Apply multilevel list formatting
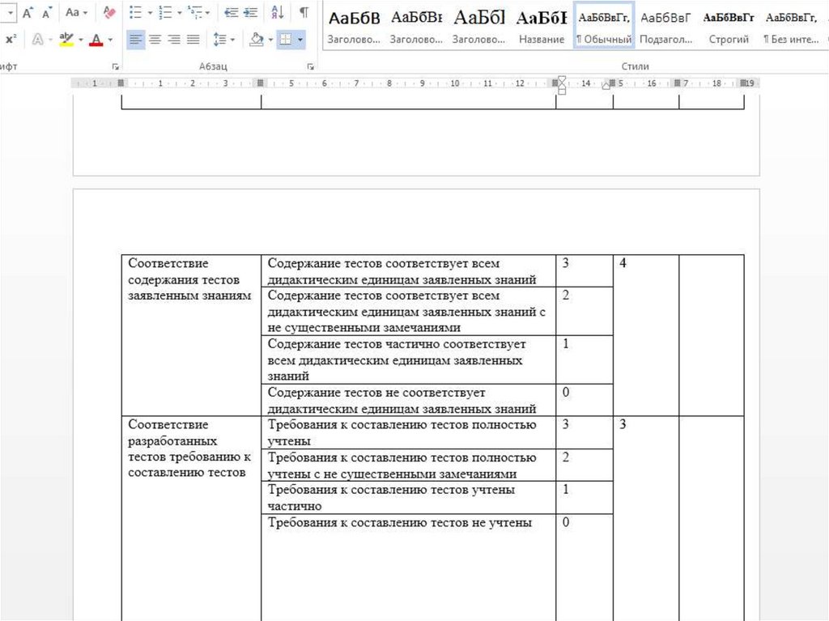829x621 pixels. click(x=194, y=12)
